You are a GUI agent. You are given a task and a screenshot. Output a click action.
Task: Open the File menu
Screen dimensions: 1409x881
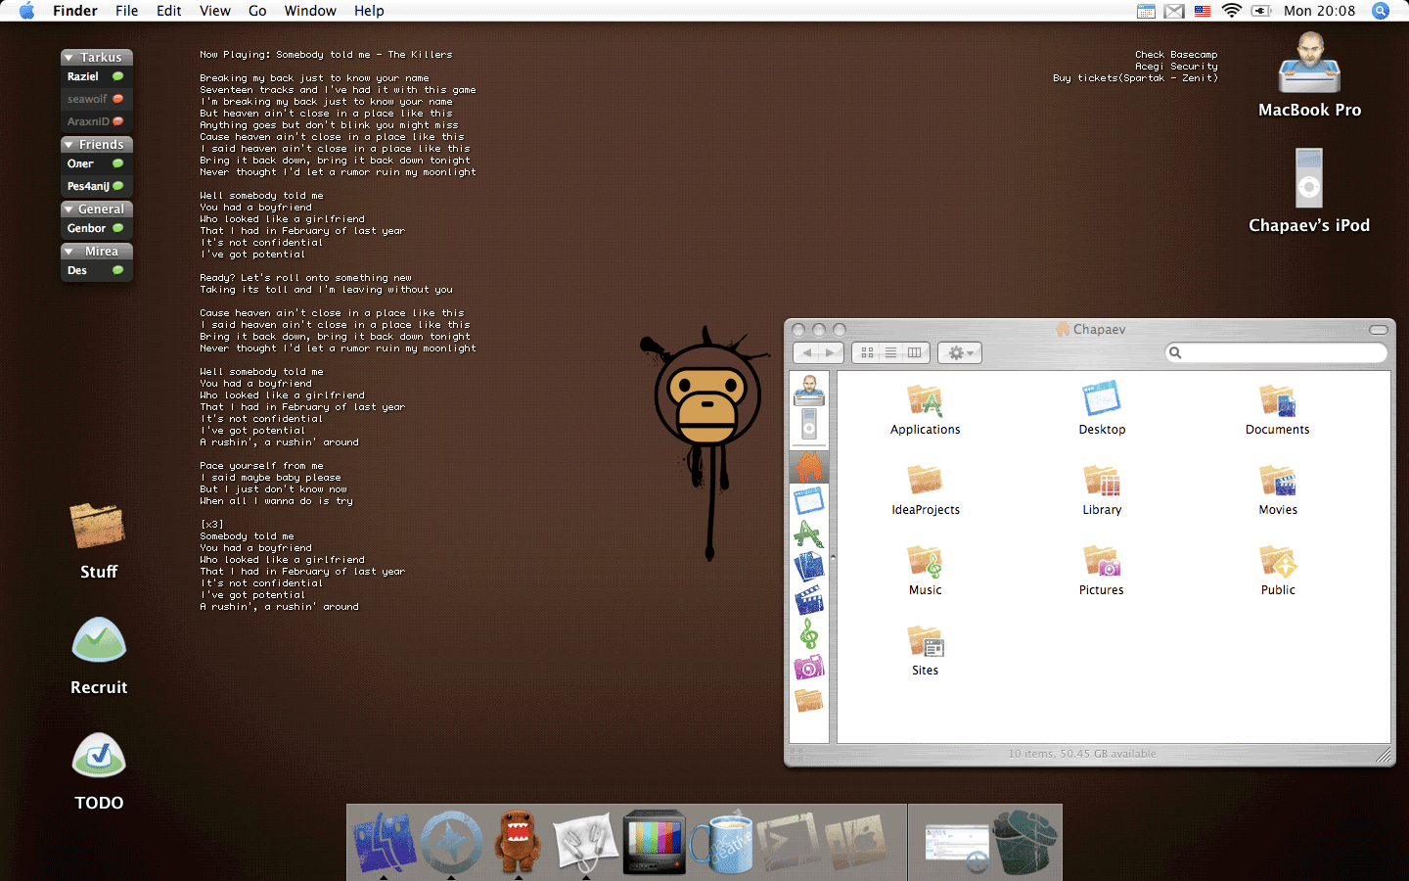tap(126, 11)
